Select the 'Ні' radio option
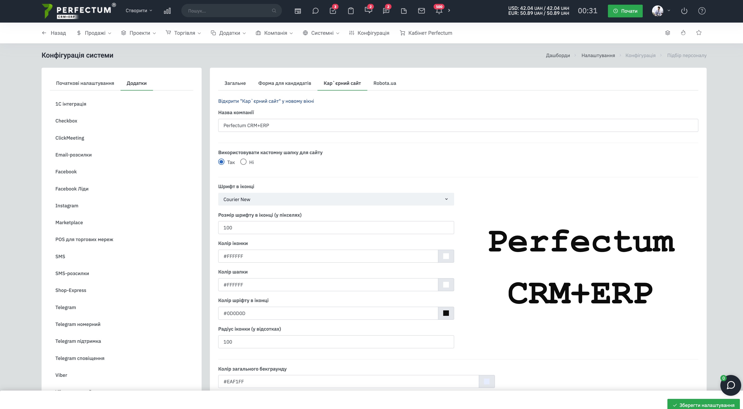The image size is (743, 409). click(243, 162)
